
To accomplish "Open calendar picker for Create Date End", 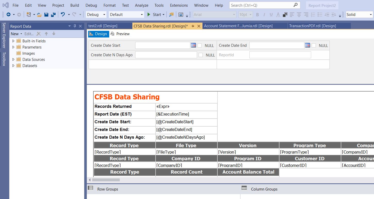I will (308, 45).
